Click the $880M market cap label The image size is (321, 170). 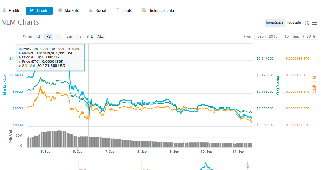coord(18,108)
